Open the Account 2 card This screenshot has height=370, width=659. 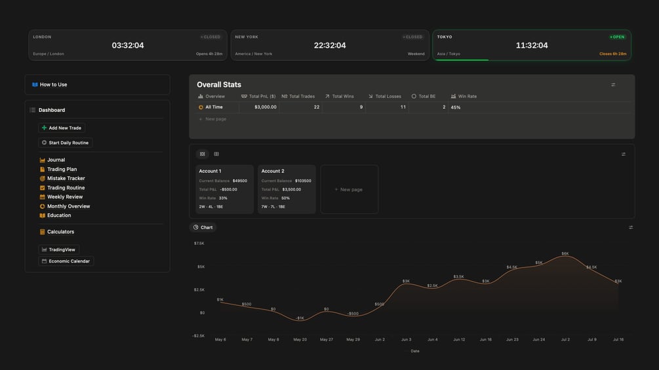287,189
